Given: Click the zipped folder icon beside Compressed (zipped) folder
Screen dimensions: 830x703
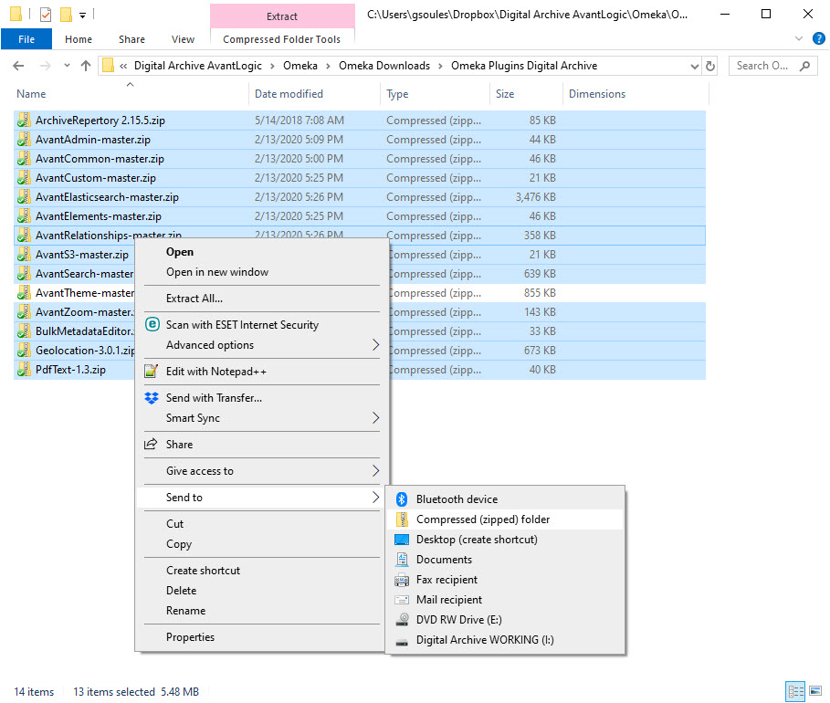Looking at the screenshot, I should coord(403,519).
